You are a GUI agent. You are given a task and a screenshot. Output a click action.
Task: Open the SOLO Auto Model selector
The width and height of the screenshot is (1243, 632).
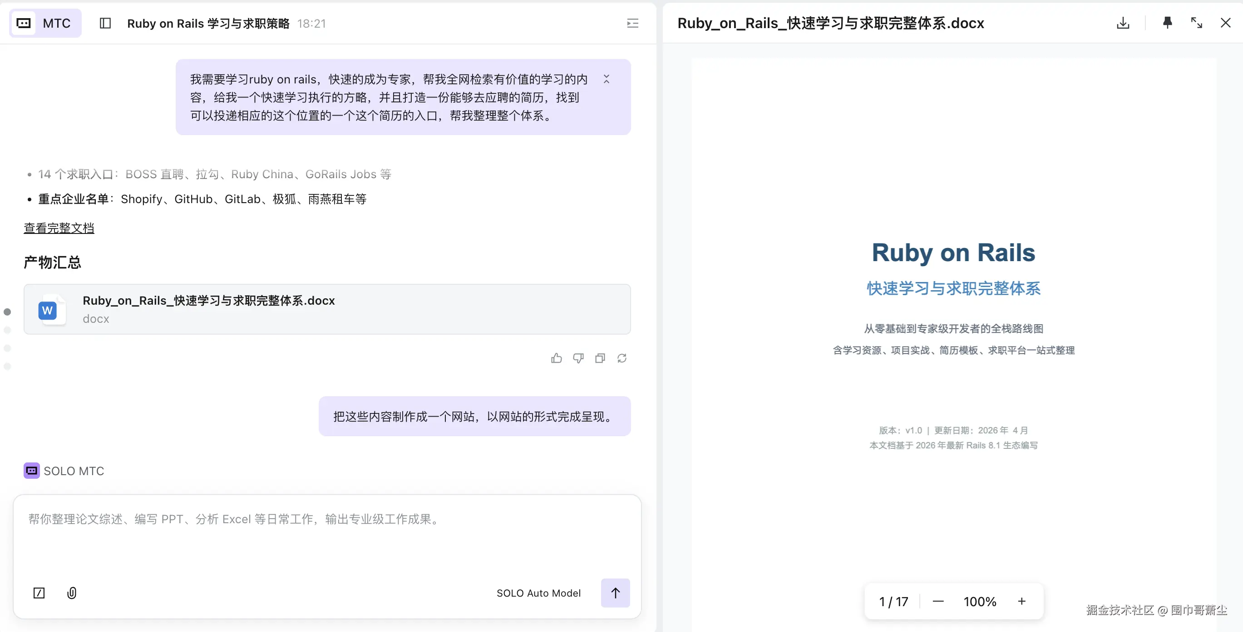(539, 593)
